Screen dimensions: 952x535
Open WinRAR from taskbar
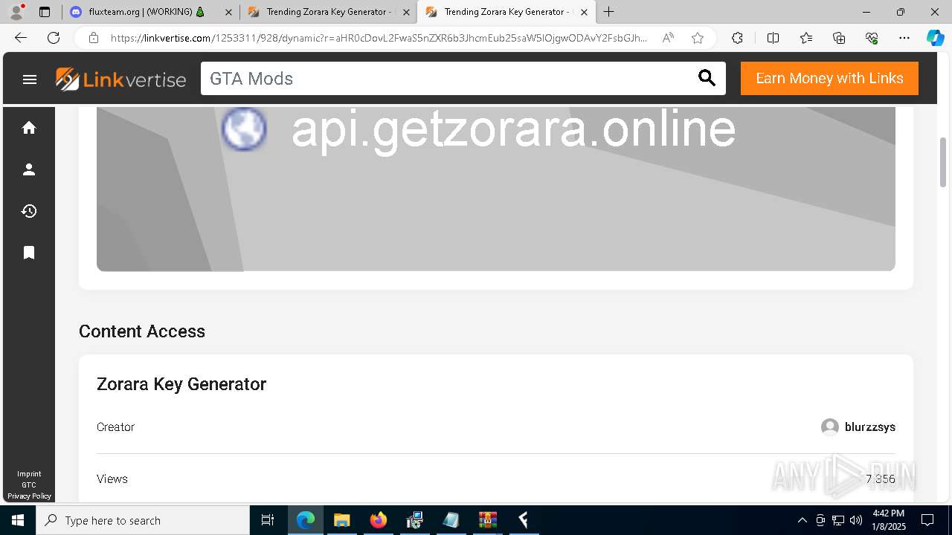488,520
